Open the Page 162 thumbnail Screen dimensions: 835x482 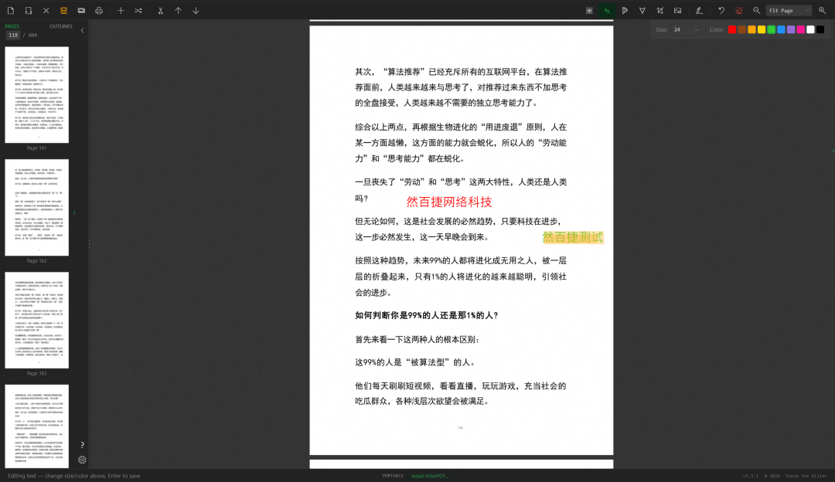pos(37,208)
